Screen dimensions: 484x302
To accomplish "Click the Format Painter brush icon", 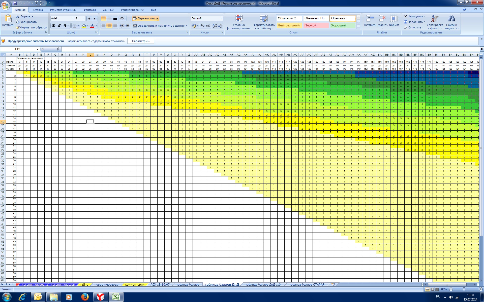I will 18,27.
